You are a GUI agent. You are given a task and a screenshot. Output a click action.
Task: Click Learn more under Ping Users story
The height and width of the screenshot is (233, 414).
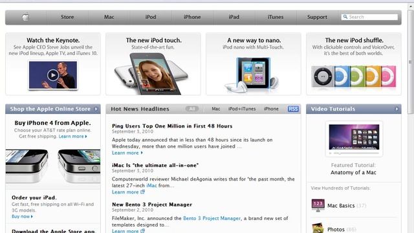coord(127,153)
